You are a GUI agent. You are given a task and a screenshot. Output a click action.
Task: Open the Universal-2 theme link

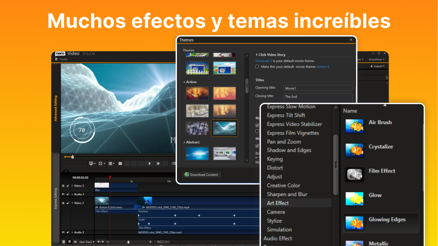pyautogui.click(x=263, y=60)
